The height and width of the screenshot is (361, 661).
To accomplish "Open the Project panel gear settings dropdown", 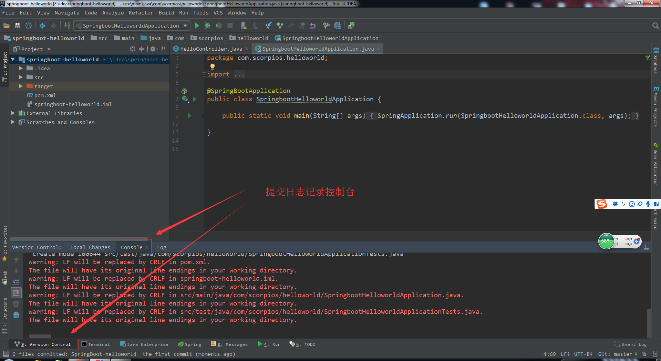I will pos(154,49).
